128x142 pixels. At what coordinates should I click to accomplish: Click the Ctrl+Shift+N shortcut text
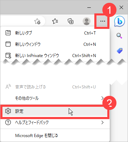[x=84, y=56]
